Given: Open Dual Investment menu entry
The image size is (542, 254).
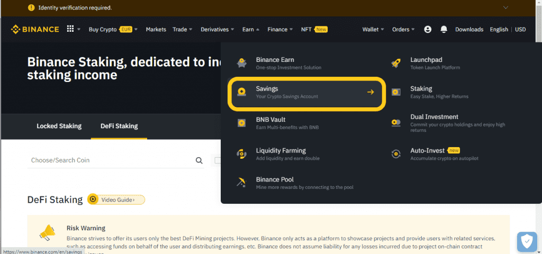Looking at the screenshot, I should (459, 123).
